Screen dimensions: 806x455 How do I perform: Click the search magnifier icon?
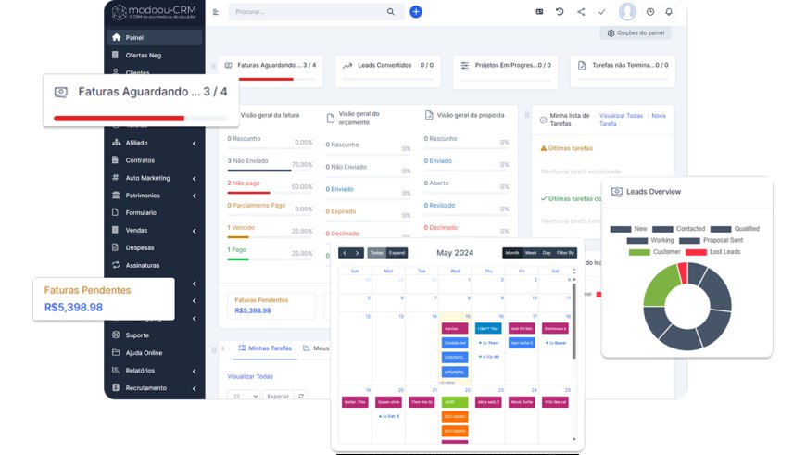point(391,12)
